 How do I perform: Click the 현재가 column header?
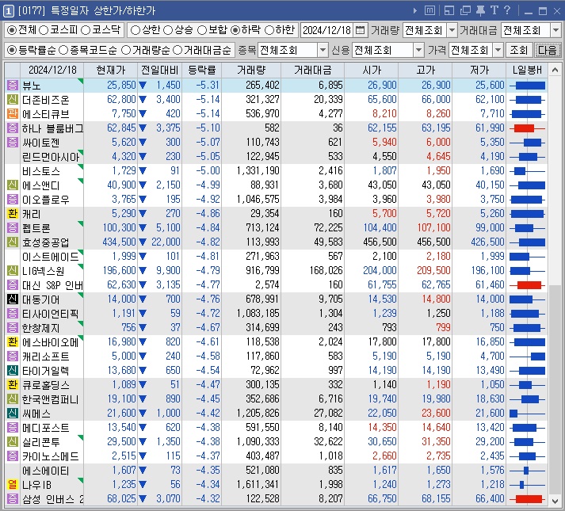111,70
